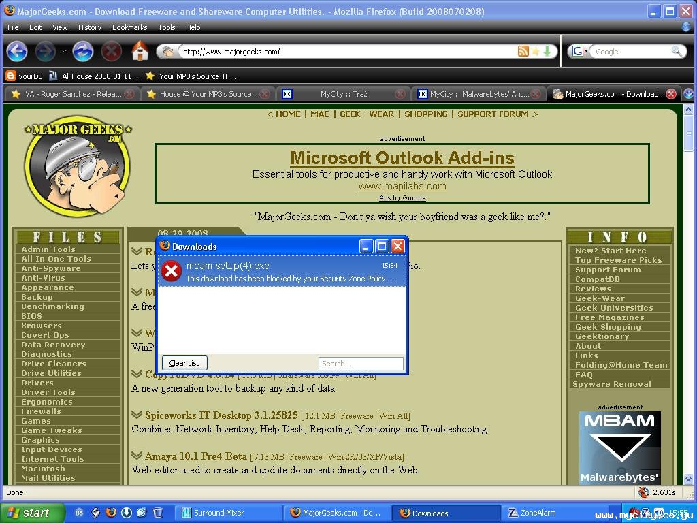The image size is (697, 523).
Task: Close the VA - Roger Sanchez tab
Action: (x=129, y=94)
